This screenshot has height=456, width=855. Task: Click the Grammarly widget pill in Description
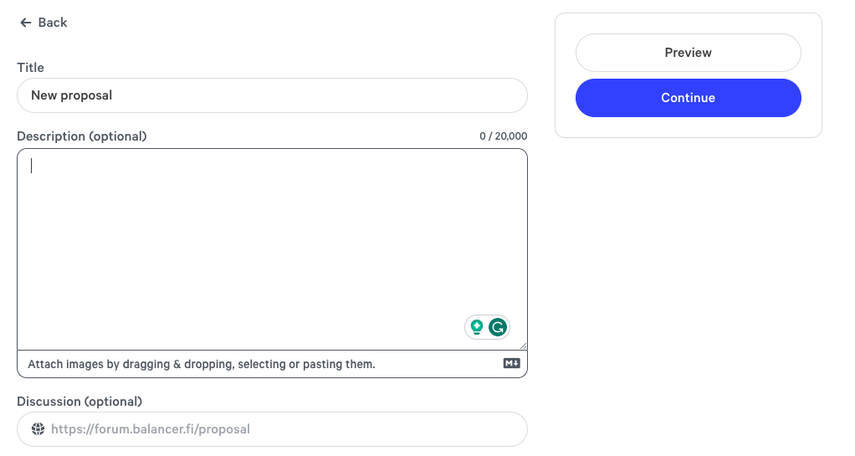(x=487, y=327)
